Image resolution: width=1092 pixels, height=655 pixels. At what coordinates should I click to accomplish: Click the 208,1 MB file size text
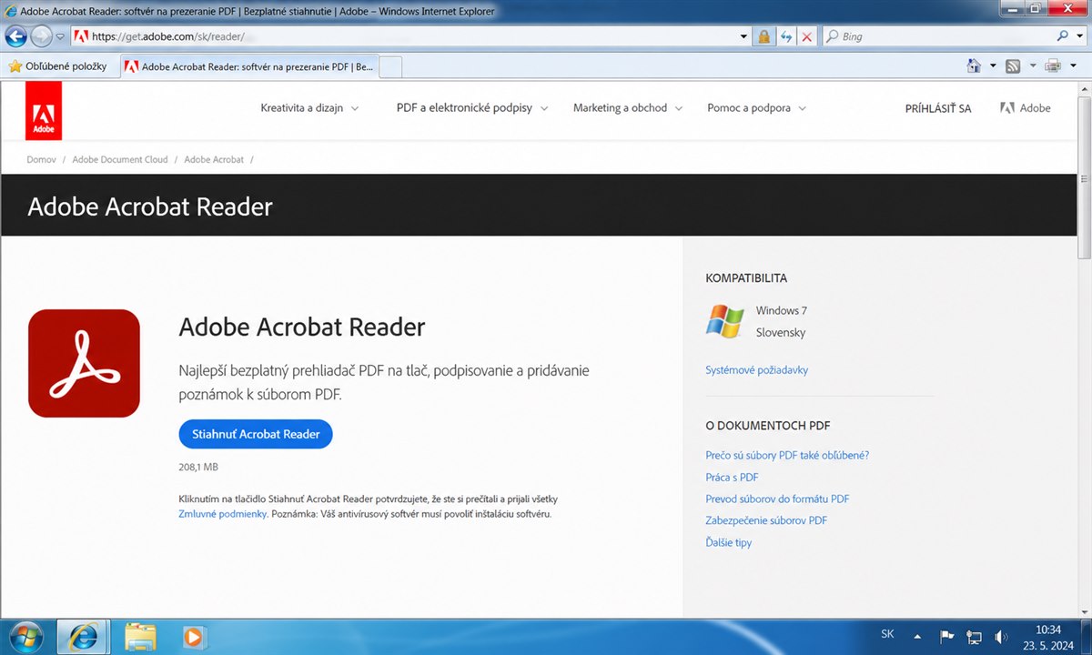[198, 467]
